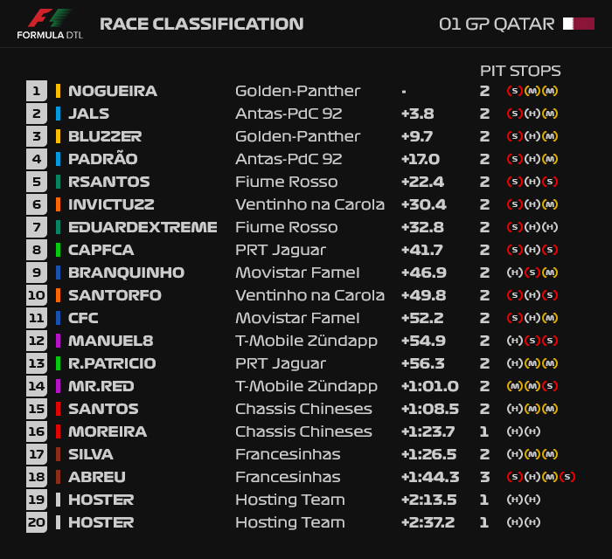
Task: Click the 01 GP QATAR label
Action: point(497,24)
